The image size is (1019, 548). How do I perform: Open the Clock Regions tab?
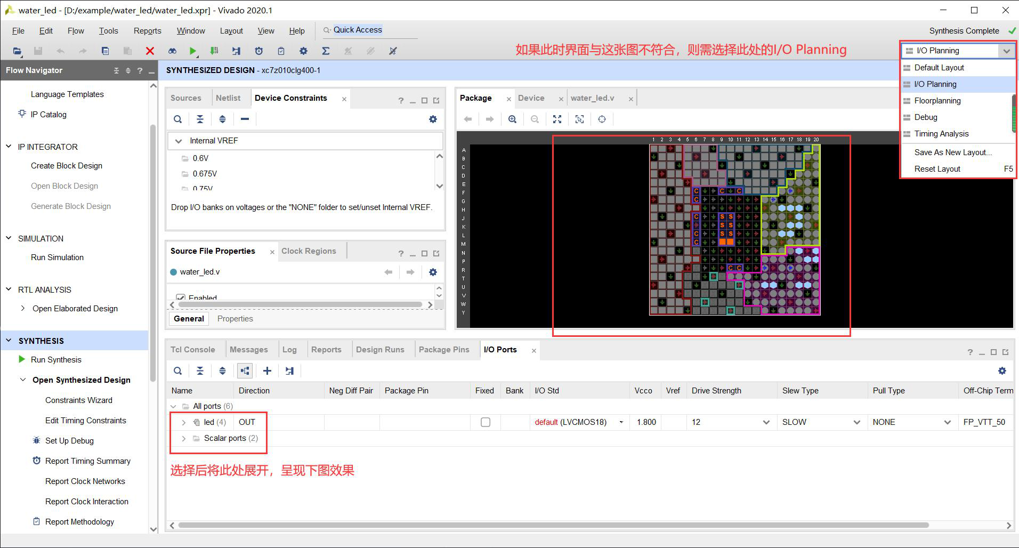[x=309, y=251]
